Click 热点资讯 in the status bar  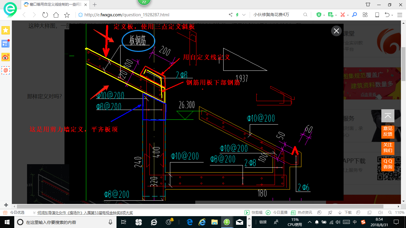[x=301, y=213]
